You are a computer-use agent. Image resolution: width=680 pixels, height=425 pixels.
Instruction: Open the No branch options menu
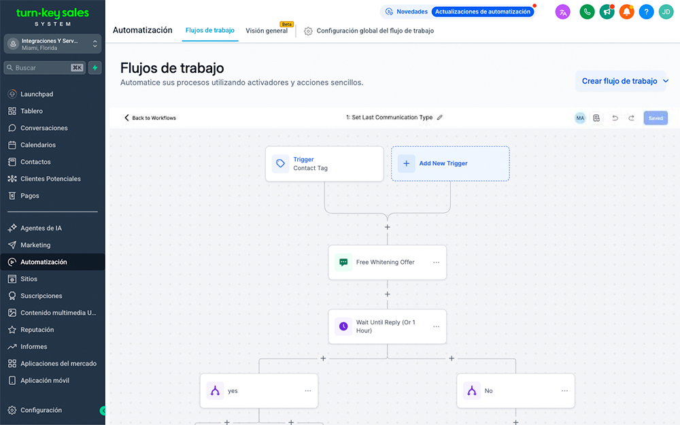pyautogui.click(x=564, y=391)
